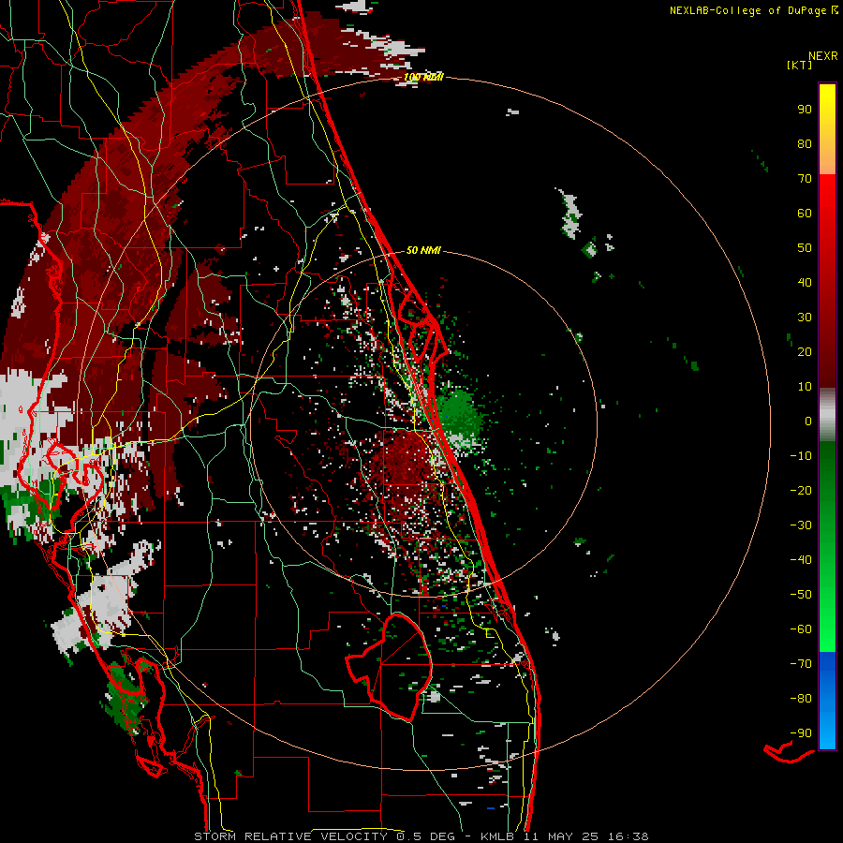Click the 60 value on the velocity scale
The image size is (843, 843).
[x=805, y=213]
